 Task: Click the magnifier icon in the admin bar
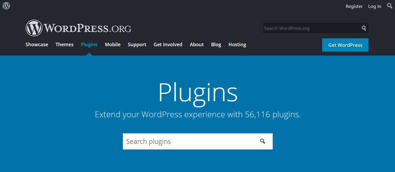point(390,6)
